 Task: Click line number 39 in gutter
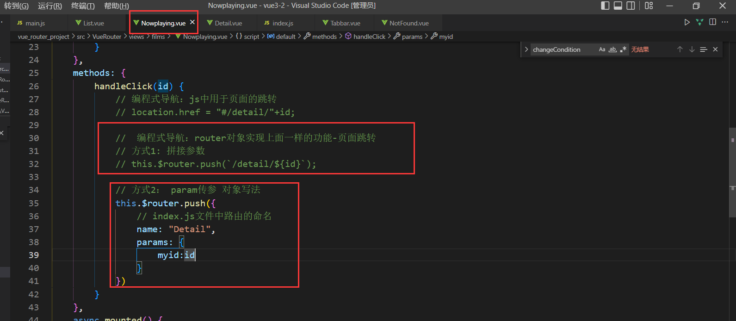pyautogui.click(x=34, y=255)
